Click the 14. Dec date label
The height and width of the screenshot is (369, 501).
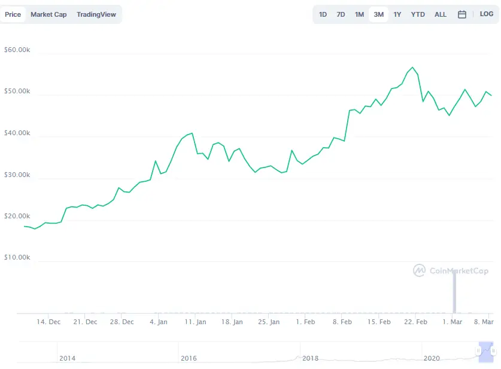pos(48,322)
